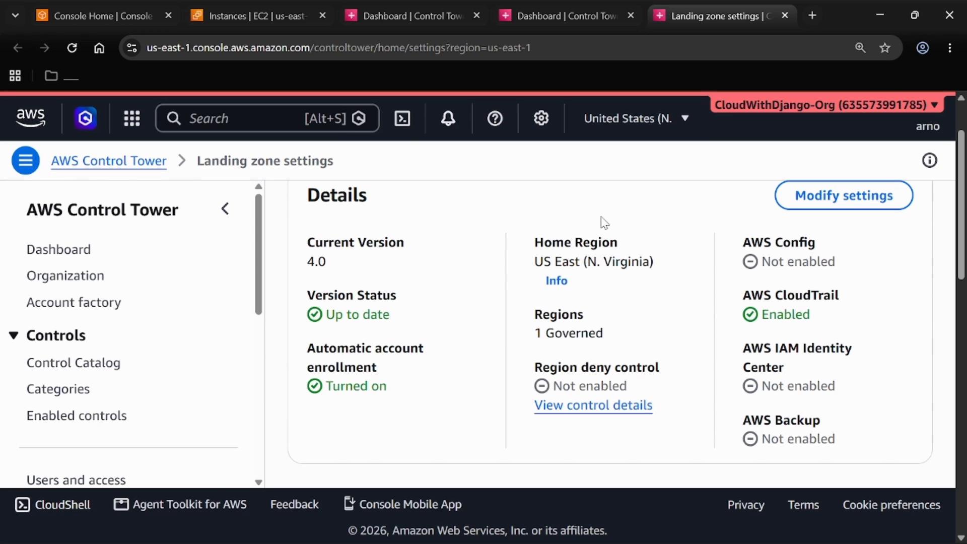The width and height of the screenshot is (967, 544).
Task: Open a new browser tab
Action: [812, 16]
